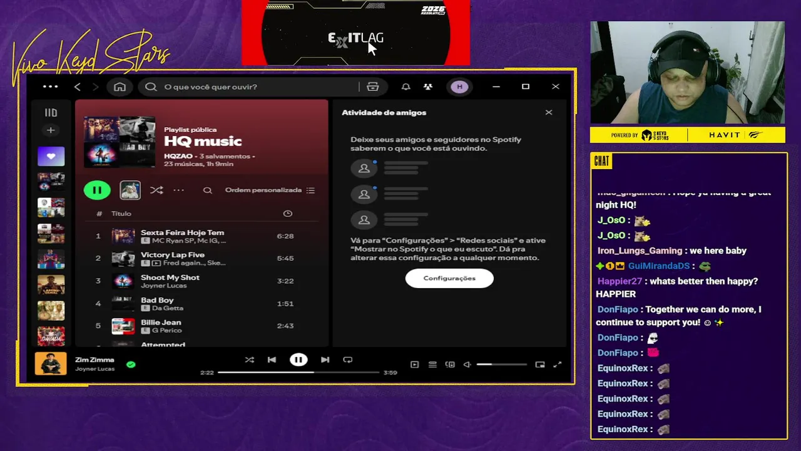801x451 pixels.
Task: Sort by the Título column header
Action: [x=121, y=214]
